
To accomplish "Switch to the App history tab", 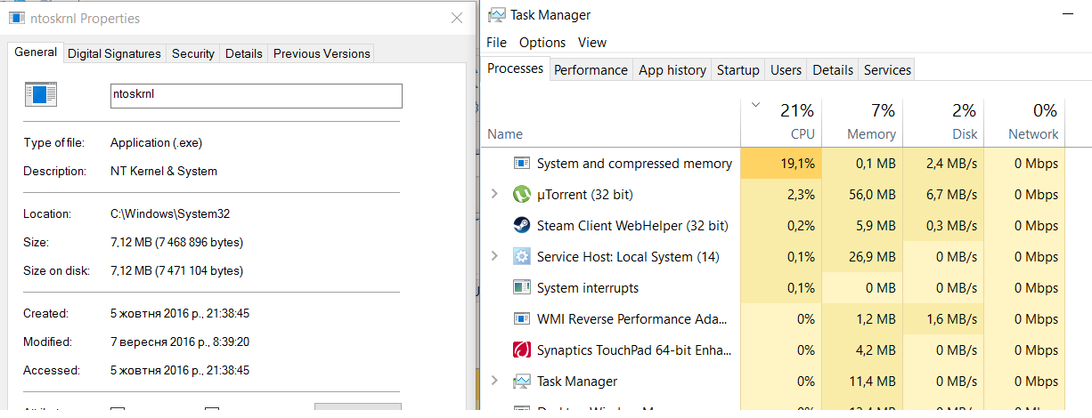I will click(x=672, y=69).
